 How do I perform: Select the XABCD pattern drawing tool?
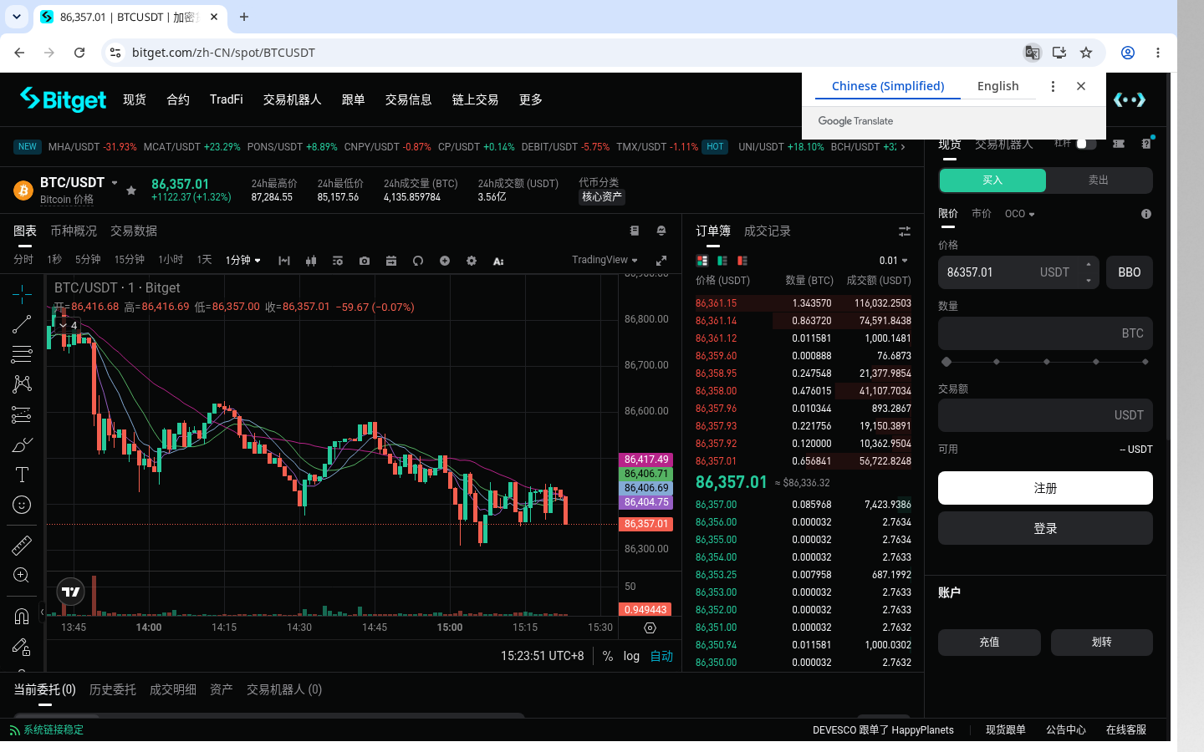[22, 384]
